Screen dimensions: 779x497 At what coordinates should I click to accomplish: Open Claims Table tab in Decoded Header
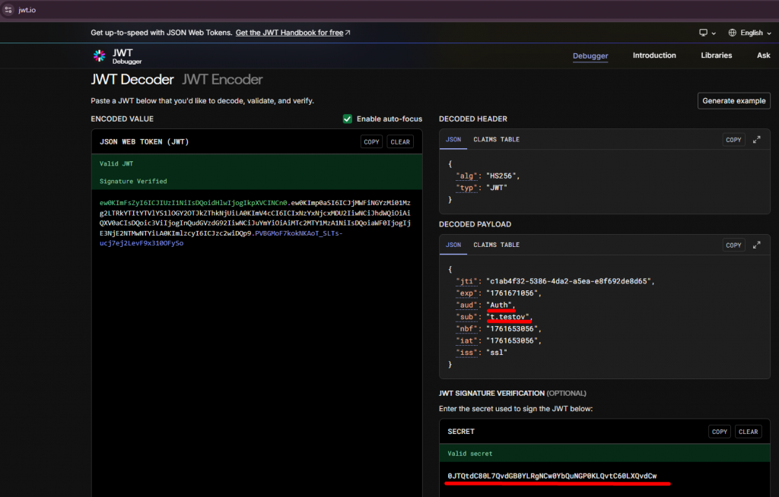tap(496, 140)
